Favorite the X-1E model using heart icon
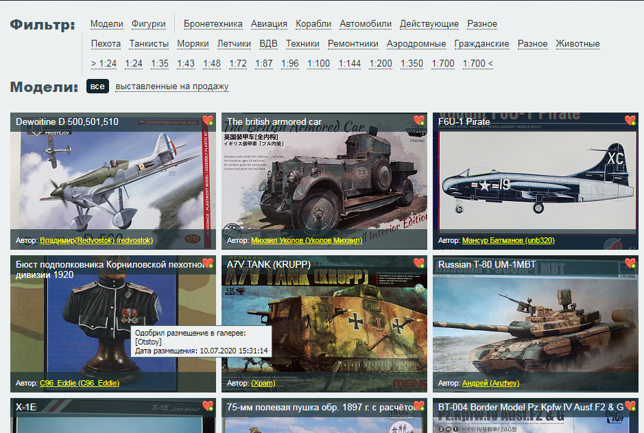Image resolution: width=644 pixels, height=433 pixels. point(208,406)
